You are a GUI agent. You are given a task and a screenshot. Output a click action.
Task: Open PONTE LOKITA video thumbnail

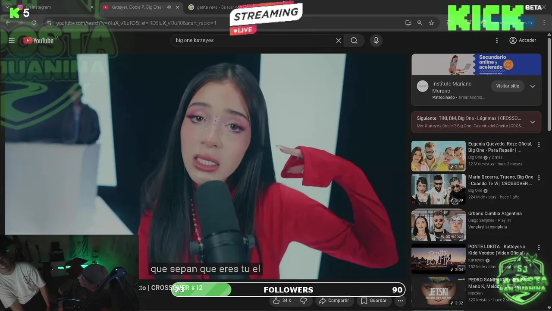tap(439, 259)
